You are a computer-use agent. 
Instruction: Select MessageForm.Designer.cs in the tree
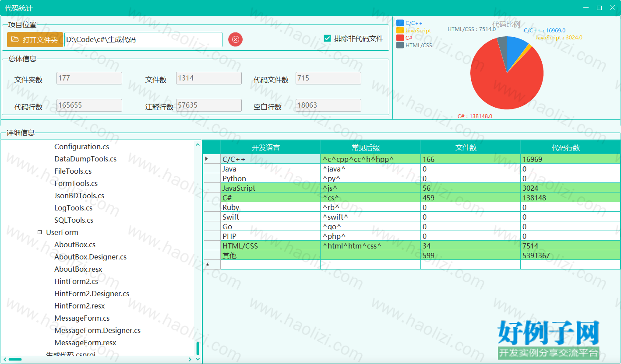(98, 330)
